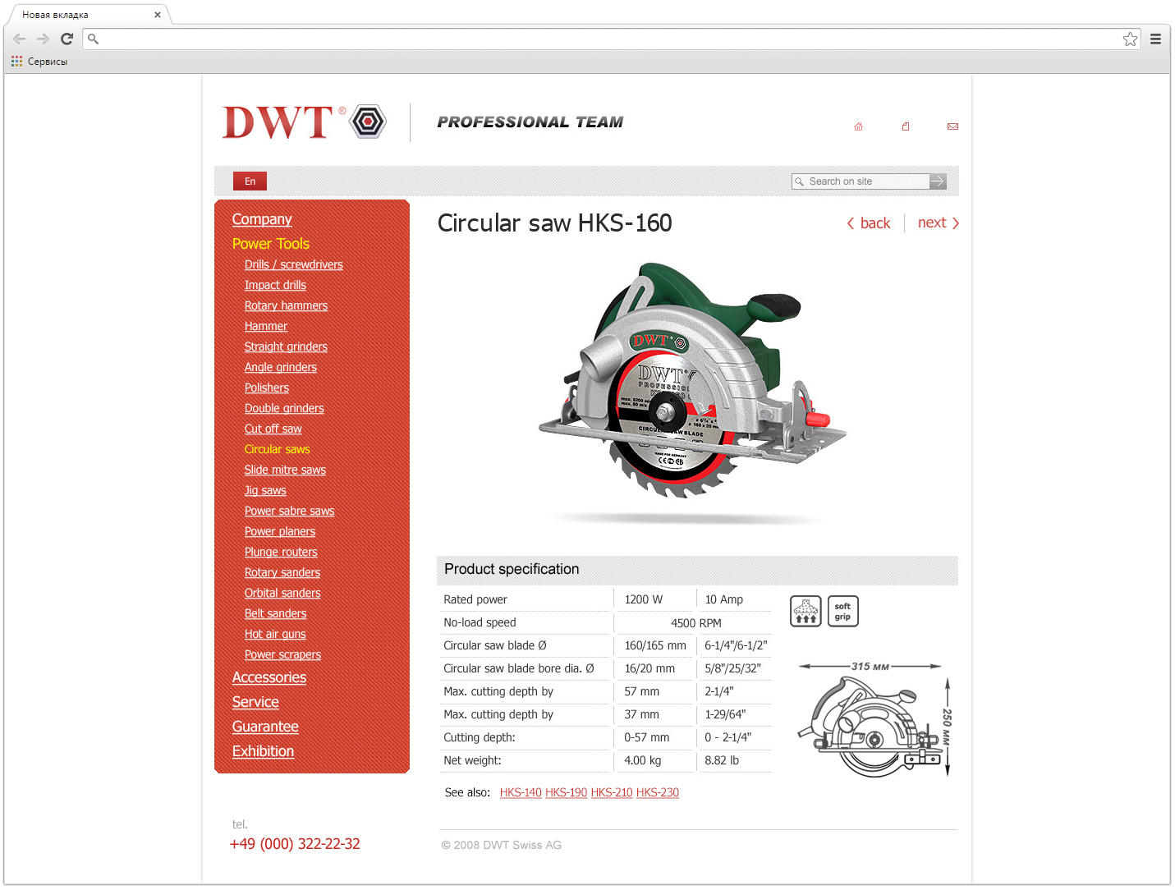Open Slide mitre saws category
Screen dimensions: 1175x890
[x=285, y=470]
